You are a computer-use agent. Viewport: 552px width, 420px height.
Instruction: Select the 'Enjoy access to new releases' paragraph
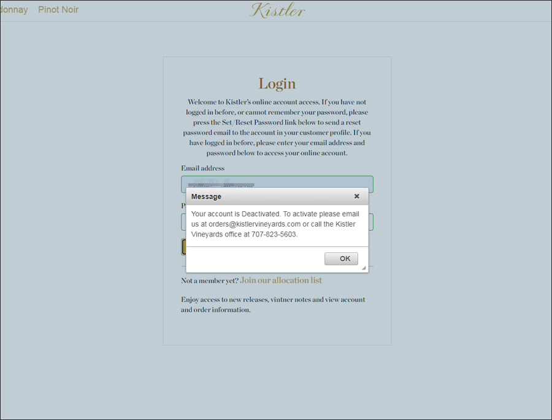[273, 305]
